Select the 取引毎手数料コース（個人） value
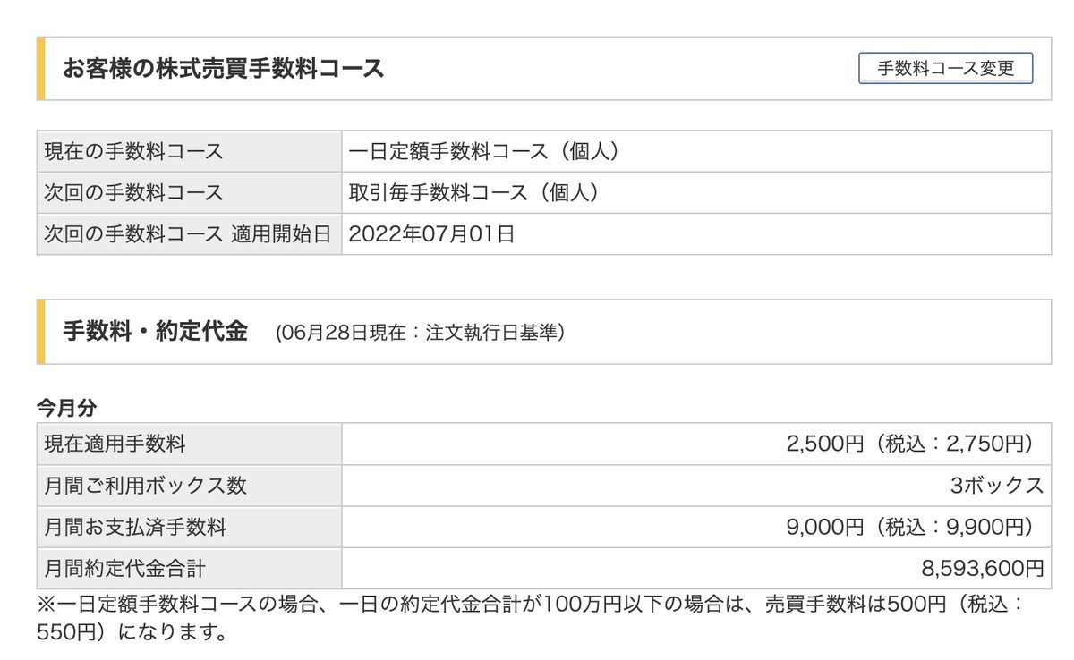The width and height of the screenshot is (1074, 660). [473, 192]
